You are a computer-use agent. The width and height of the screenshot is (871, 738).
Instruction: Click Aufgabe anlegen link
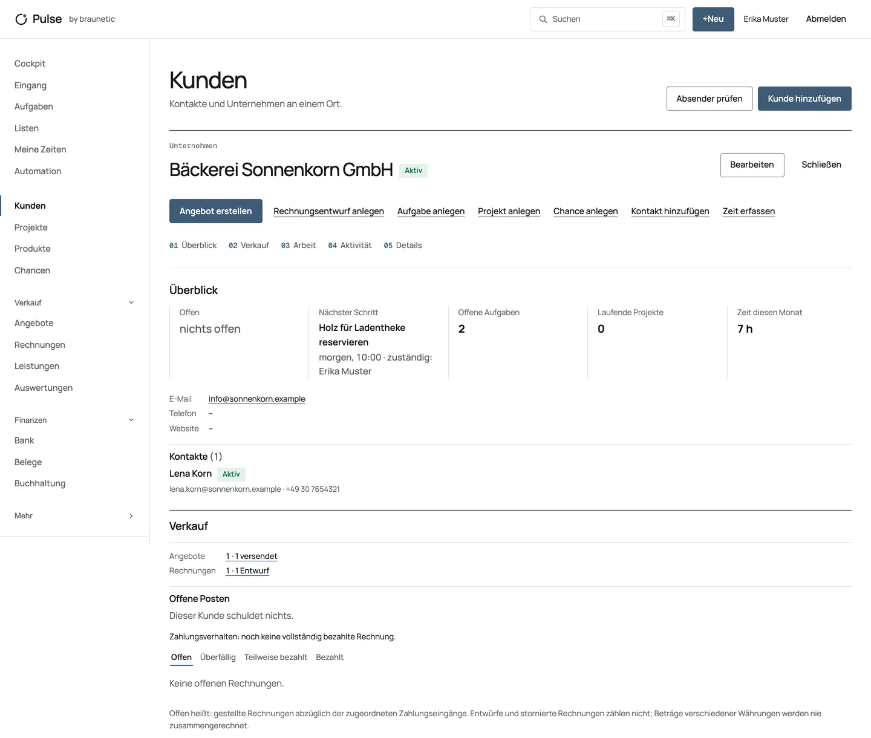pos(431,211)
